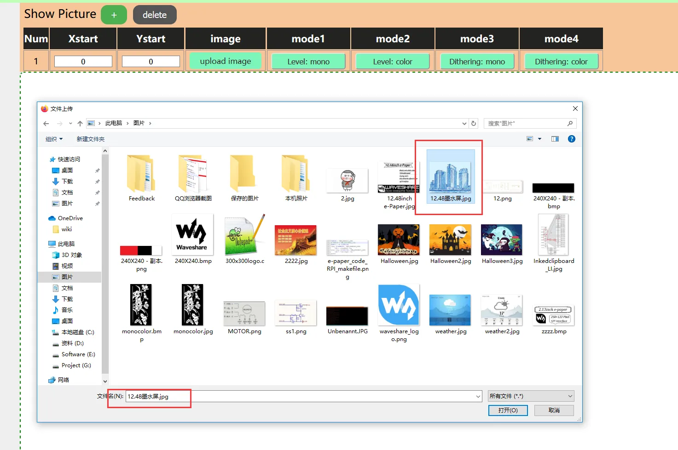Open the view options dropdown arrow
Viewport: 678px width, 450px height.
[539, 139]
